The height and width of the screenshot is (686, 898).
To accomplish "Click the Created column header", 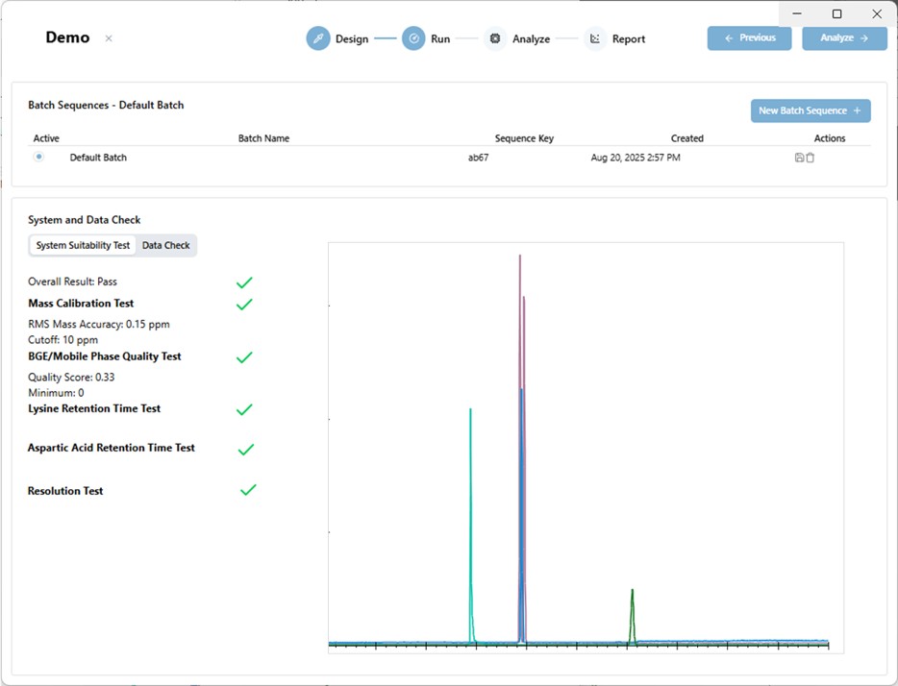I will point(686,138).
